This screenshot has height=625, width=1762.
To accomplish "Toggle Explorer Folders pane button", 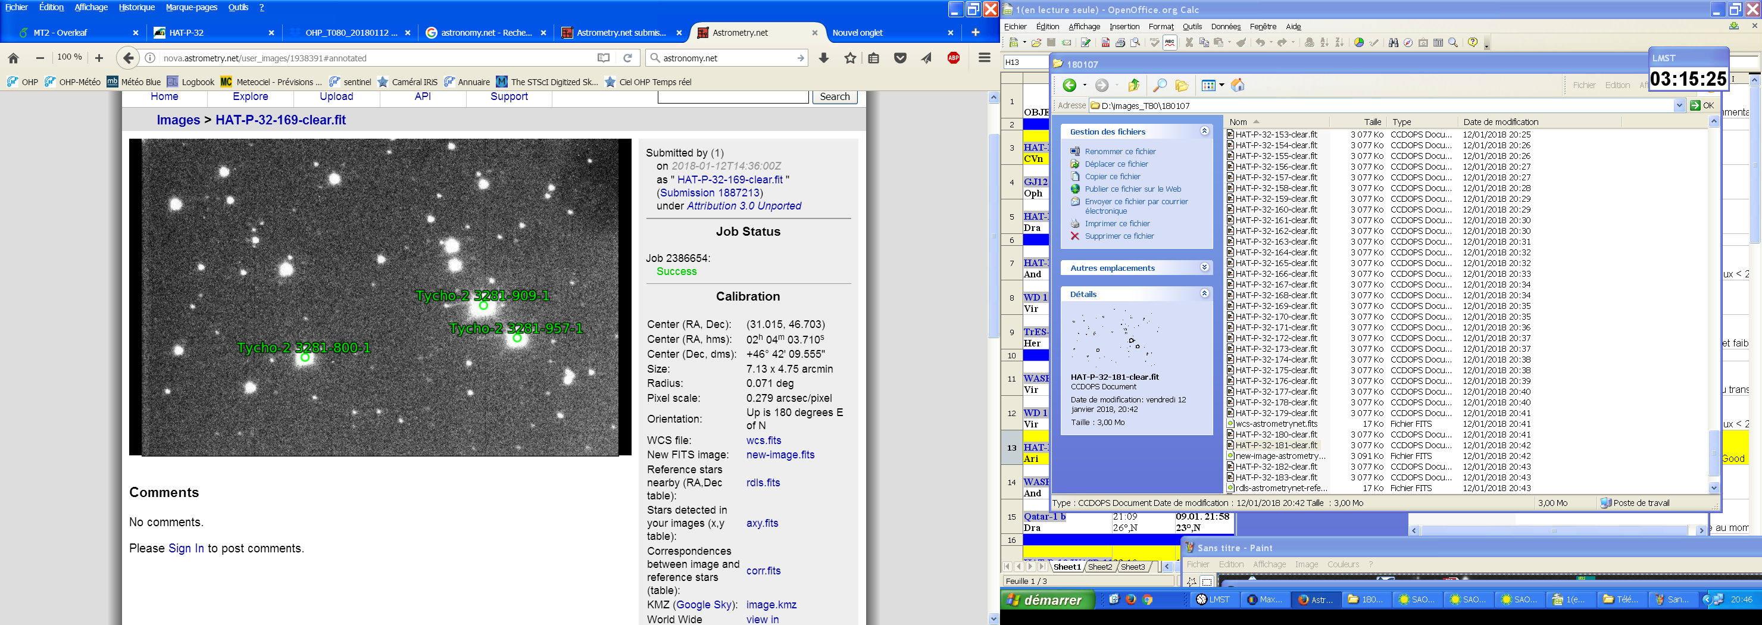I will pos(1182,86).
